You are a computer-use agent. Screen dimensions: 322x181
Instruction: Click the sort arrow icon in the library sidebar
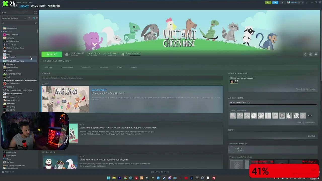pos(30,18)
